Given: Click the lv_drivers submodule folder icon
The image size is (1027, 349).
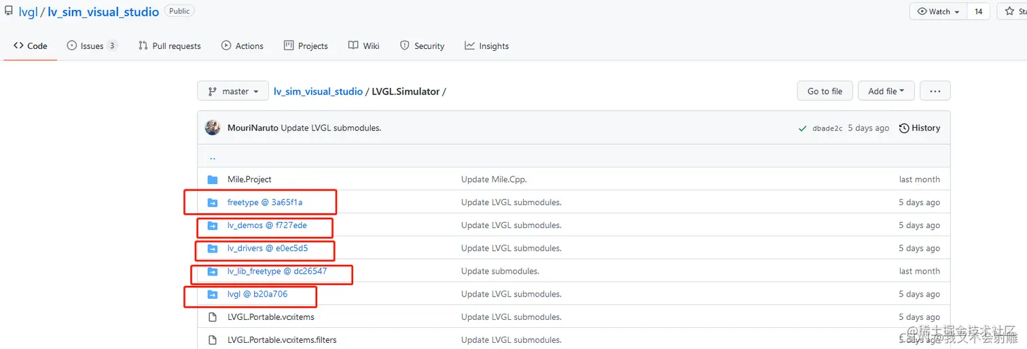Looking at the screenshot, I should (x=213, y=249).
